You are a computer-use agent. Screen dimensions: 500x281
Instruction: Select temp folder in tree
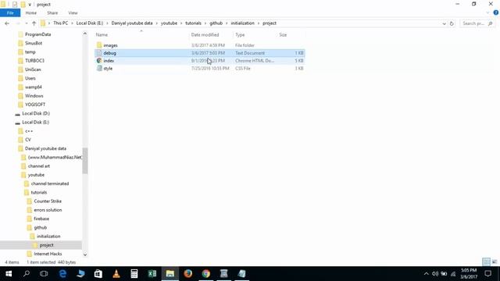30,52
